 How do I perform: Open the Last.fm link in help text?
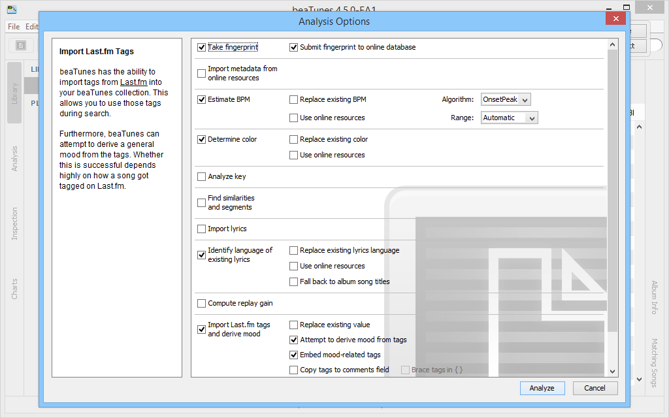click(133, 82)
